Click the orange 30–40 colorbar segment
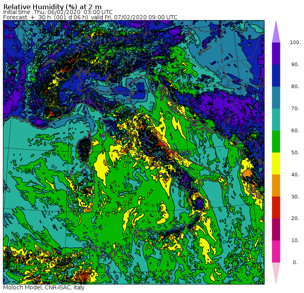Viewport: 304px width, 293px height. [276, 185]
